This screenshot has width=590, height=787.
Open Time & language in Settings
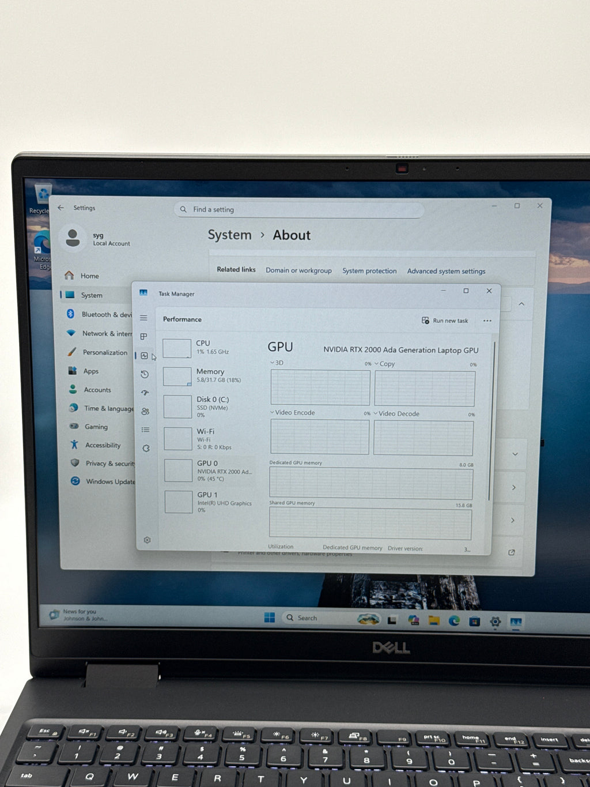101,408
